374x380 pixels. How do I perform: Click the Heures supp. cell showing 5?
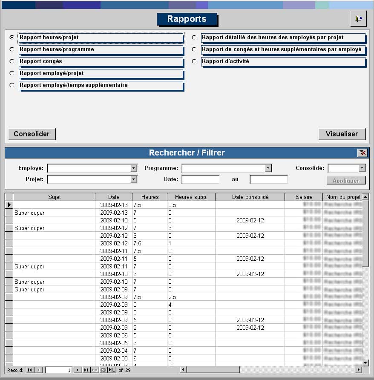tap(191, 335)
